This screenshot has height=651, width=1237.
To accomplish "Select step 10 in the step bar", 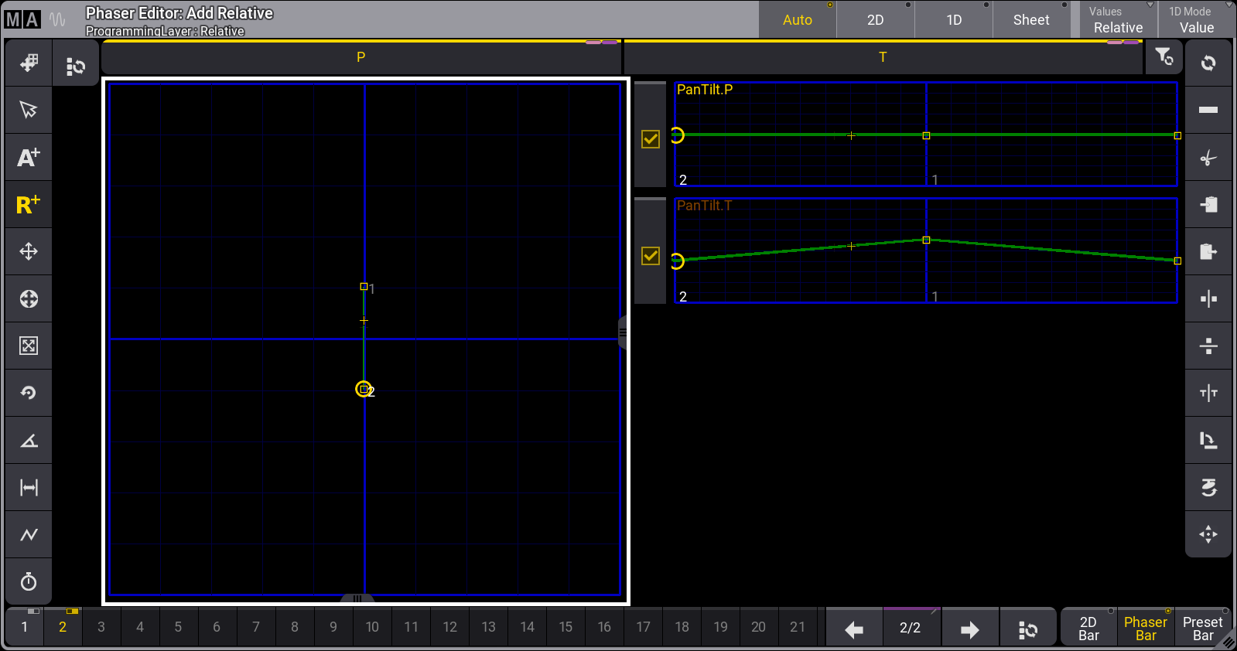I will point(372,627).
